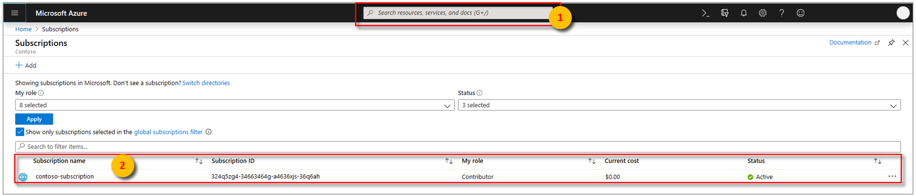Open the Switch directories link
916x195 pixels.
tap(206, 83)
